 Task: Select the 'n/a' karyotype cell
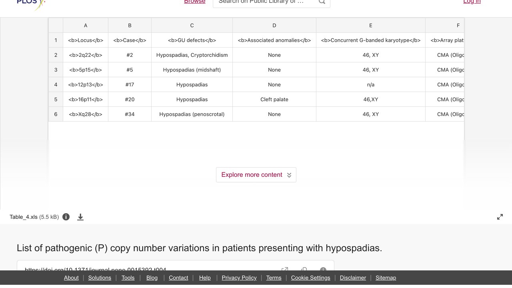point(371,84)
